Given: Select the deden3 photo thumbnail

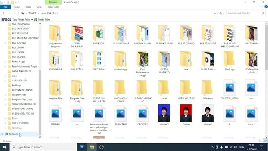Looking at the screenshot, I should [208, 113].
